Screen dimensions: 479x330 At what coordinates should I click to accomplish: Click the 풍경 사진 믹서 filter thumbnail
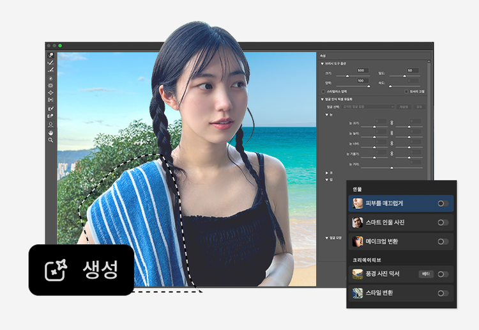358,274
